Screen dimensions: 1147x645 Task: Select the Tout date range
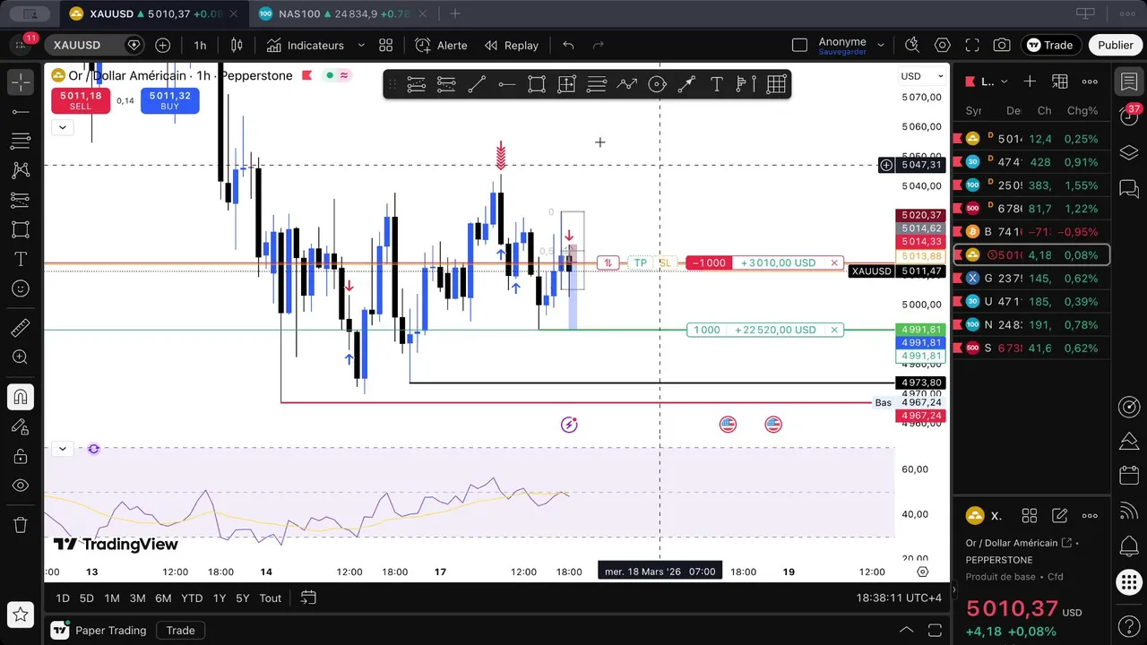tap(271, 598)
